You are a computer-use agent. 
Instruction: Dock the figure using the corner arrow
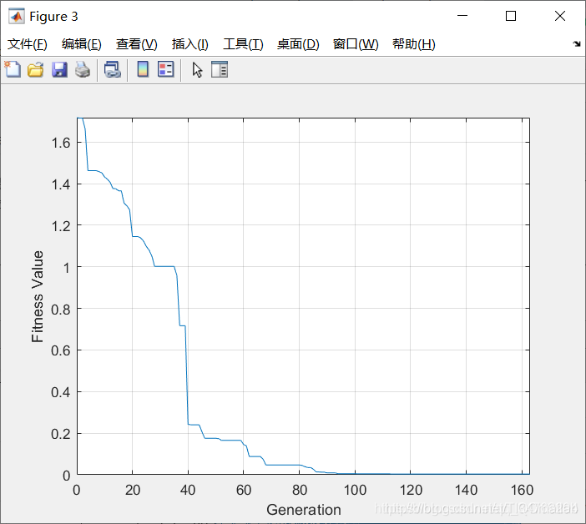(x=577, y=44)
